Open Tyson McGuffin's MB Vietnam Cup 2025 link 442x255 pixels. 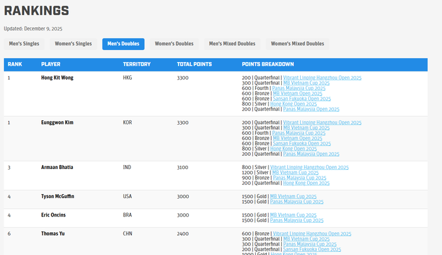coord(293,196)
